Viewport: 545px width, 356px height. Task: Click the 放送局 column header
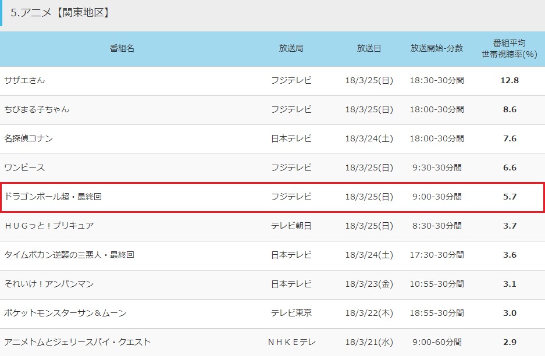[291, 48]
